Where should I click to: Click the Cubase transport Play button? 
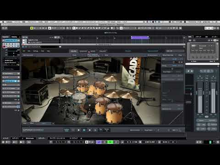[110, 142]
